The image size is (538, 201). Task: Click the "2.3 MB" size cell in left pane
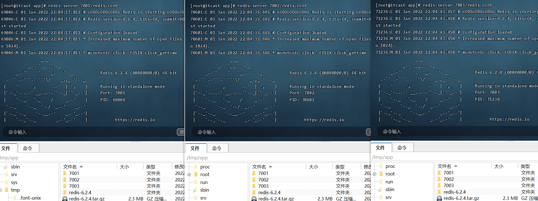click(136, 199)
